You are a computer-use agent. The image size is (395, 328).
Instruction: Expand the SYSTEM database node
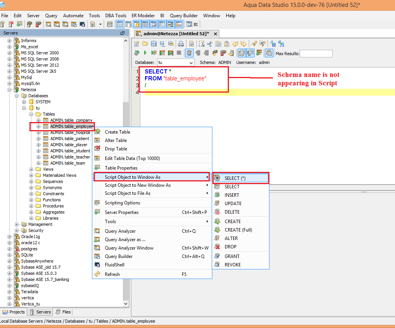pos(24,102)
